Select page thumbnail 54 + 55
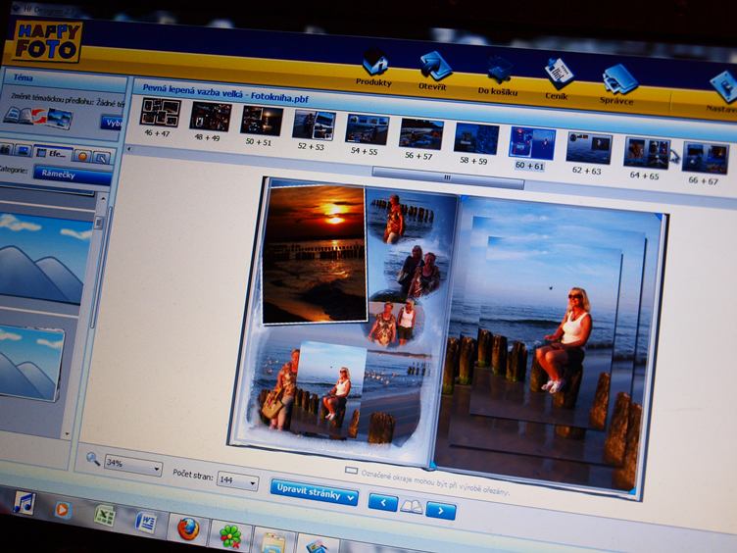The height and width of the screenshot is (553, 737). (x=367, y=129)
